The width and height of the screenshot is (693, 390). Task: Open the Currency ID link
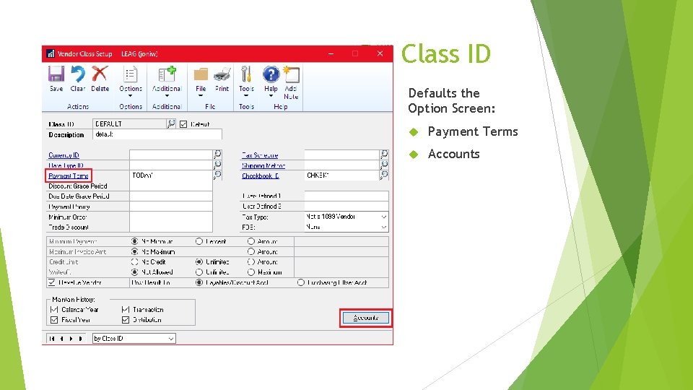(x=64, y=155)
